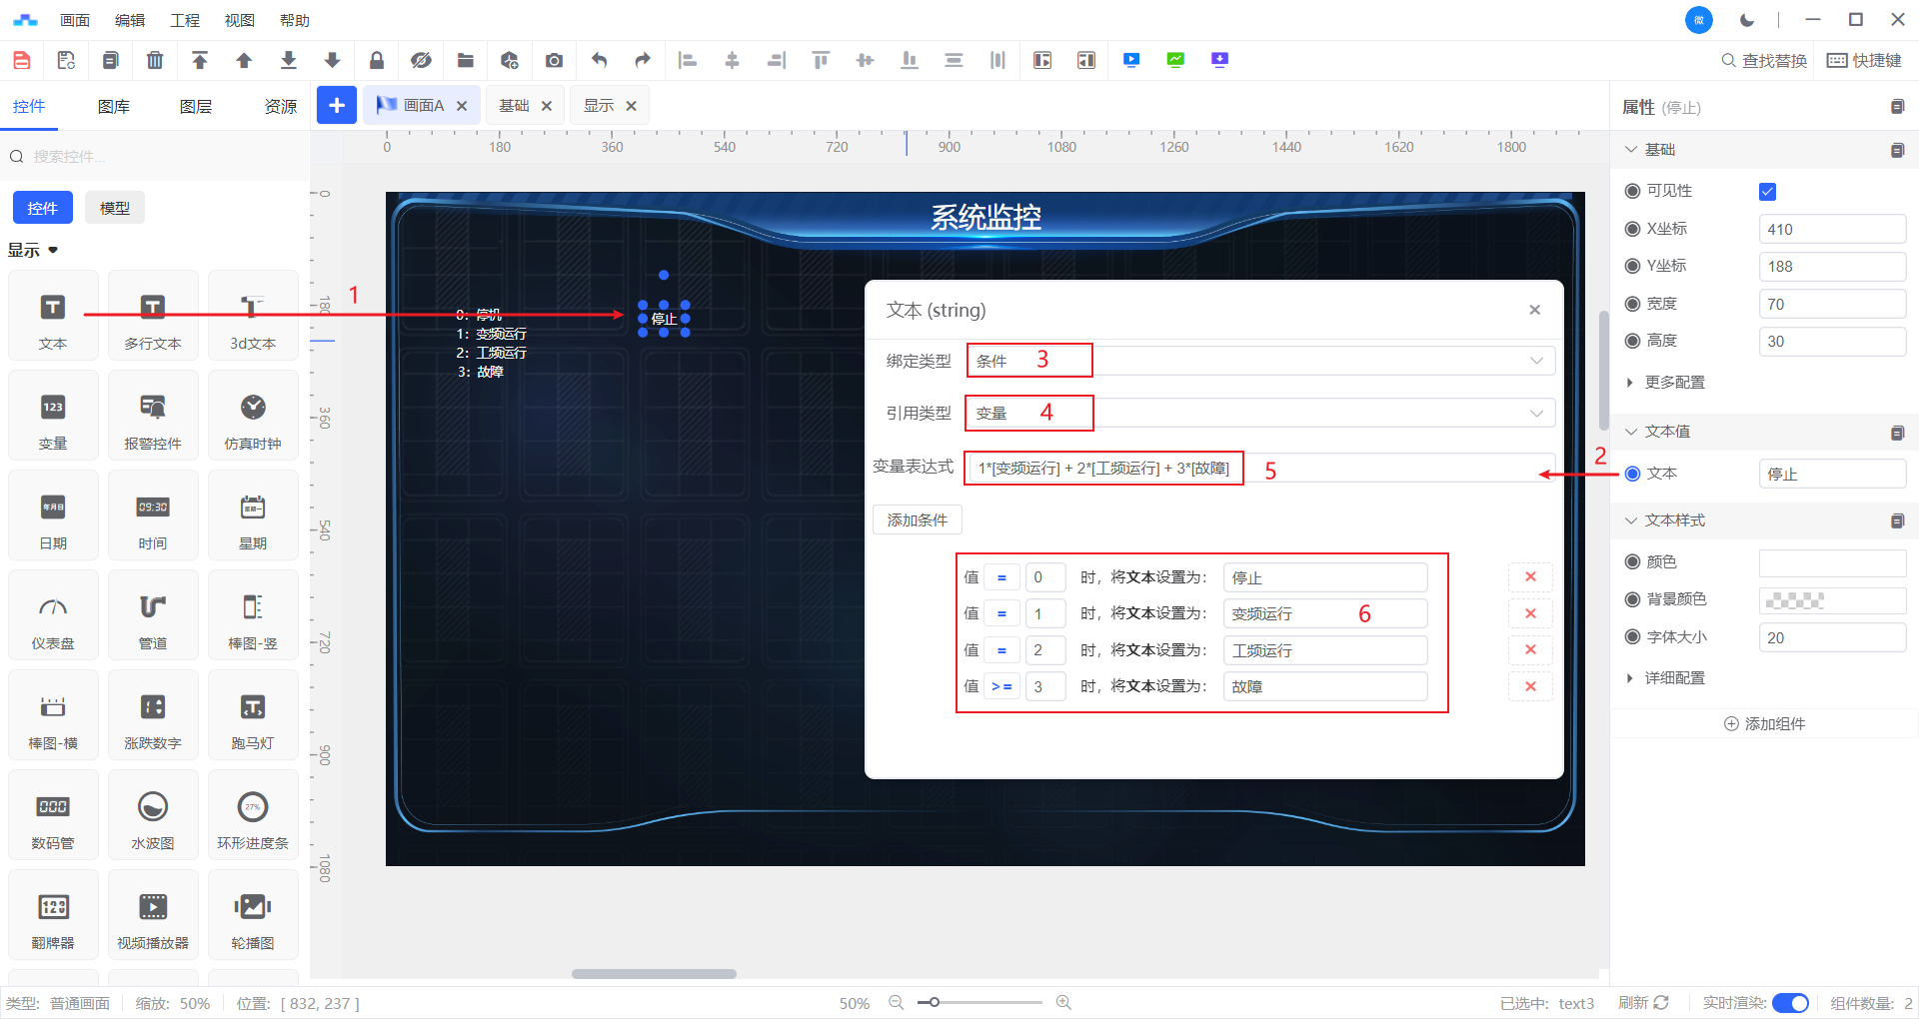Click the lock icon in toolbar
This screenshot has height=1019, width=1919.
377,61
